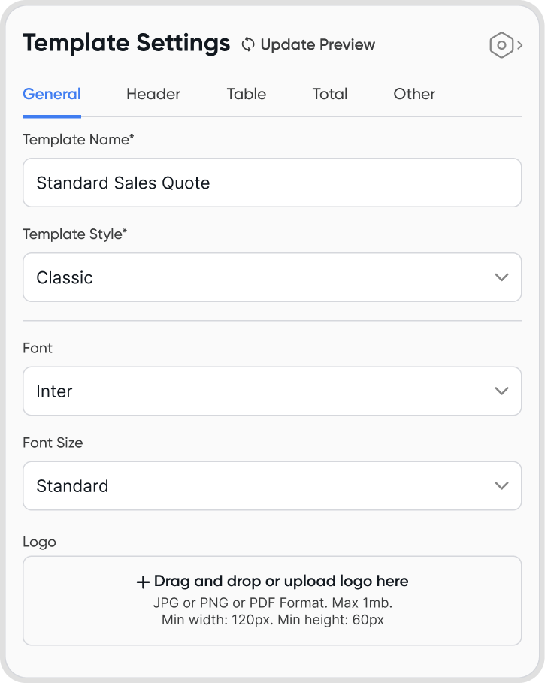Click the chevron arrow in the Font dropdown
The image size is (545, 683).
coord(502,391)
